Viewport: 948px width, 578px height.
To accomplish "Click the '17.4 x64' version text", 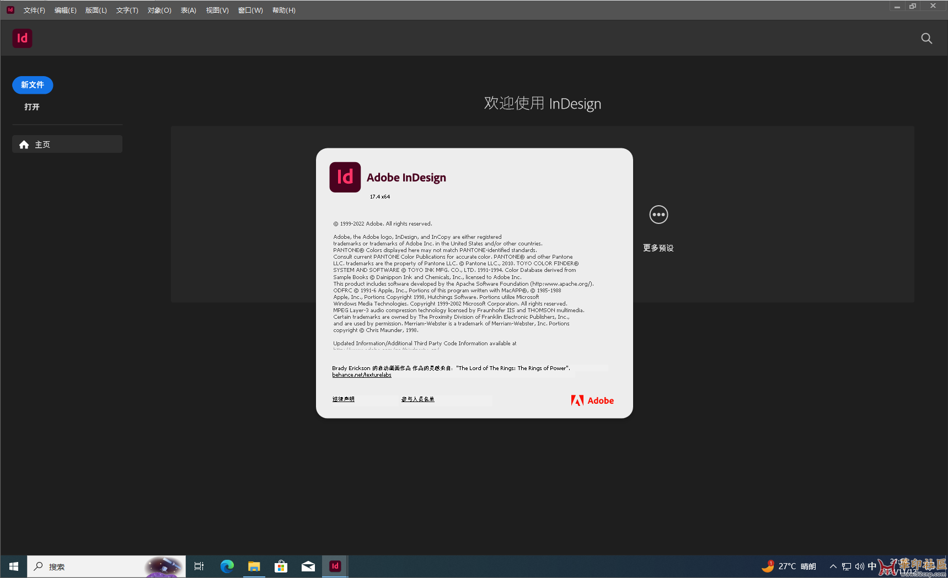I will (x=380, y=197).
